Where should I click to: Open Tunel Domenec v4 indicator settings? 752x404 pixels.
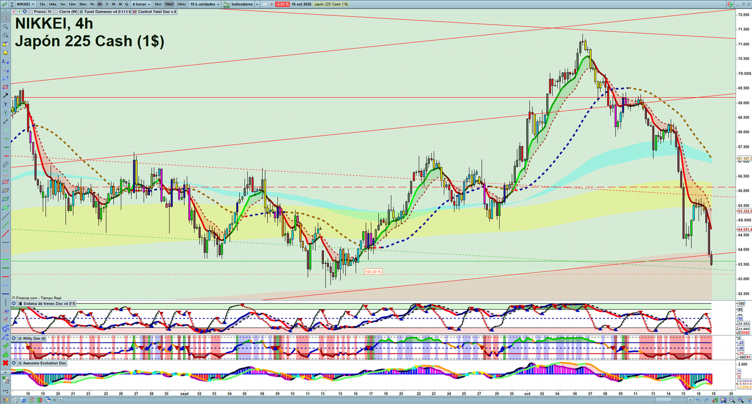coord(107,11)
